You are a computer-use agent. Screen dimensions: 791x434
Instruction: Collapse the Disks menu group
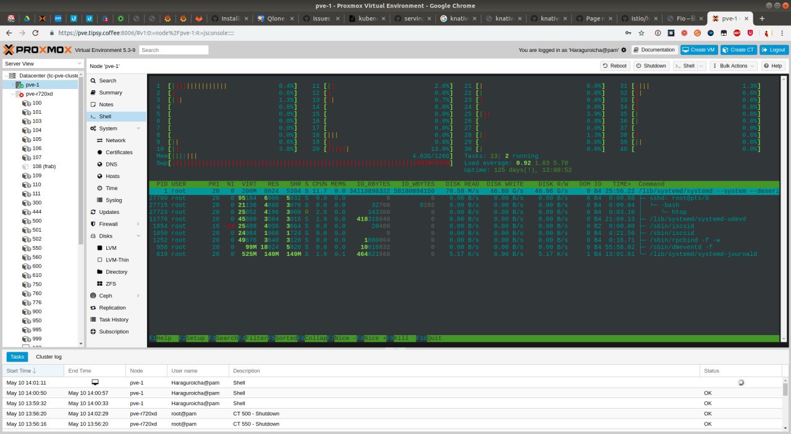click(138, 236)
